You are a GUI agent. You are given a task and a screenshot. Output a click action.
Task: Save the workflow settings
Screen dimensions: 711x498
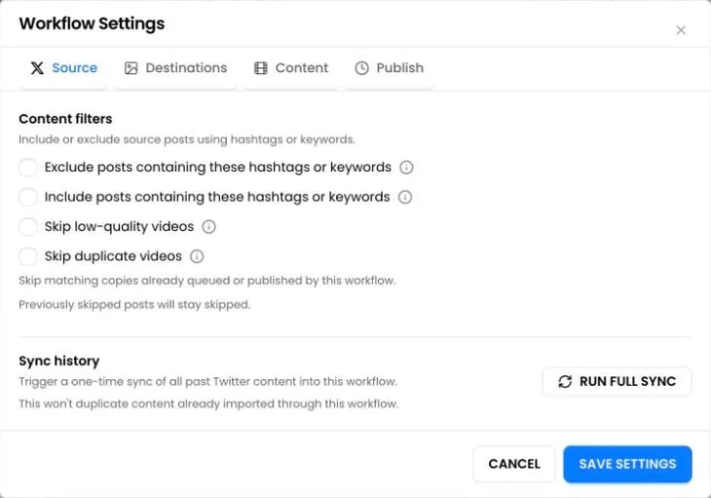[627, 464]
